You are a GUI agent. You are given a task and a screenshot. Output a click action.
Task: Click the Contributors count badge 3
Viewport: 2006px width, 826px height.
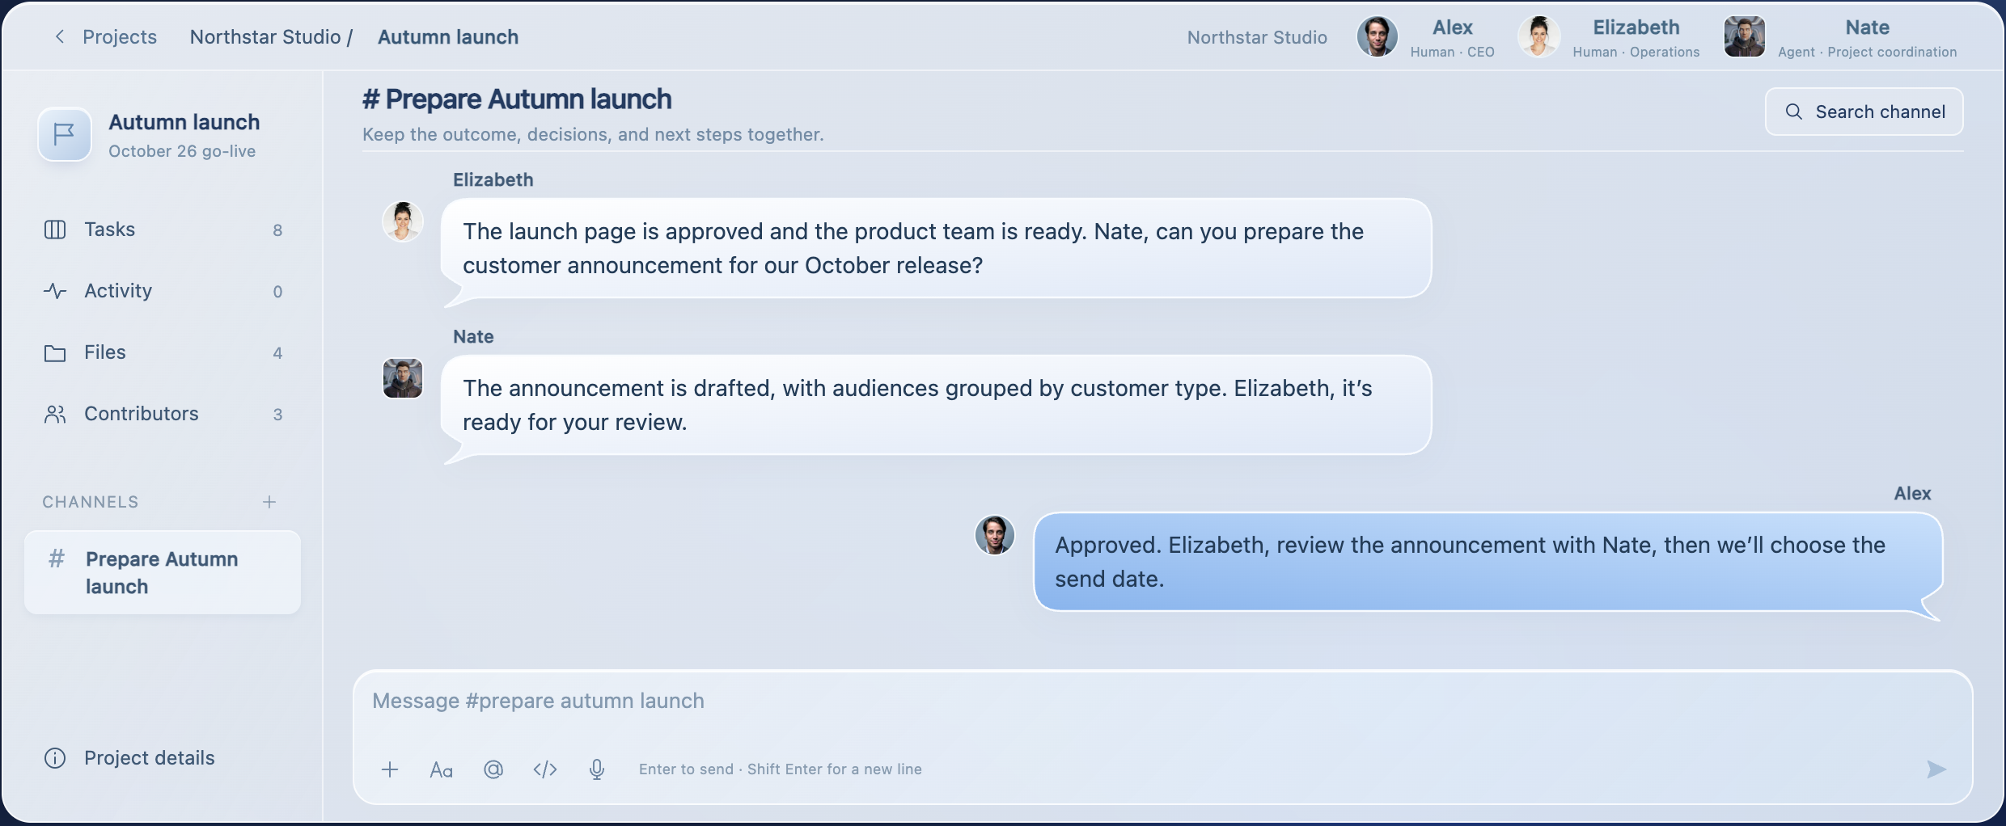click(277, 415)
